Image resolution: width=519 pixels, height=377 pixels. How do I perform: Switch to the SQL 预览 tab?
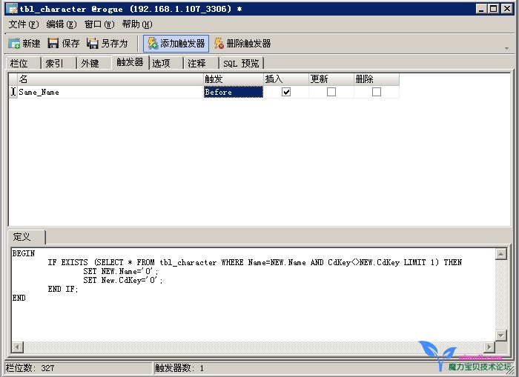coord(241,63)
